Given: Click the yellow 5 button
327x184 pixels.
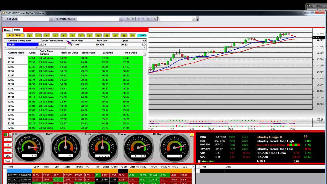Looking at the screenshot, I should coord(55,36).
